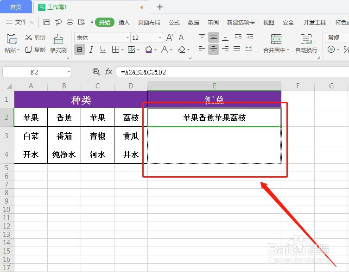Image resolution: width=349 pixels, height=272 pixels.
Task: Toggle Wrap Text (自动换行)
Action: point(306,43)
